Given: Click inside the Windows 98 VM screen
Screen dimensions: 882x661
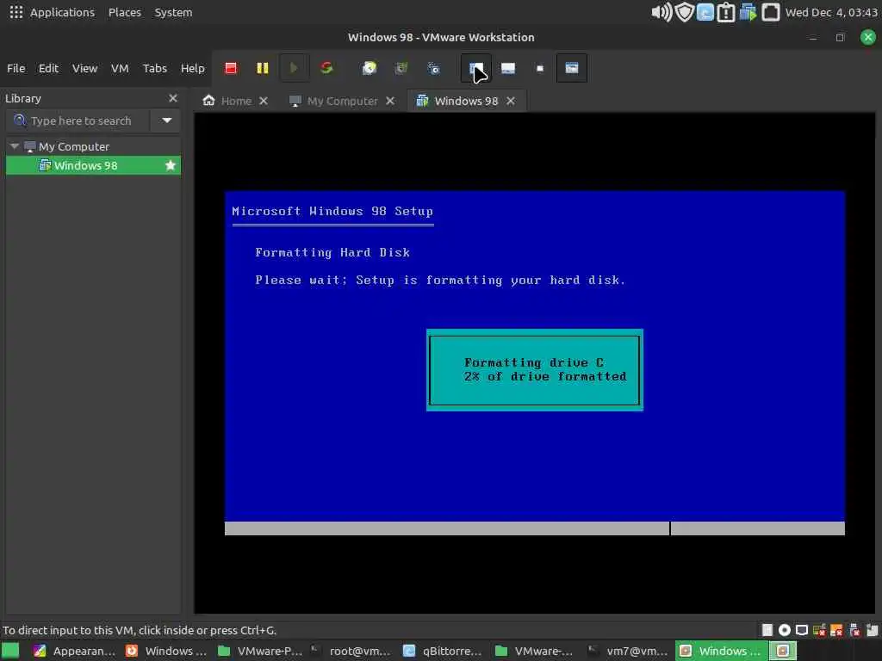Looking at the screenshot, I should click(x=534, y=362).
